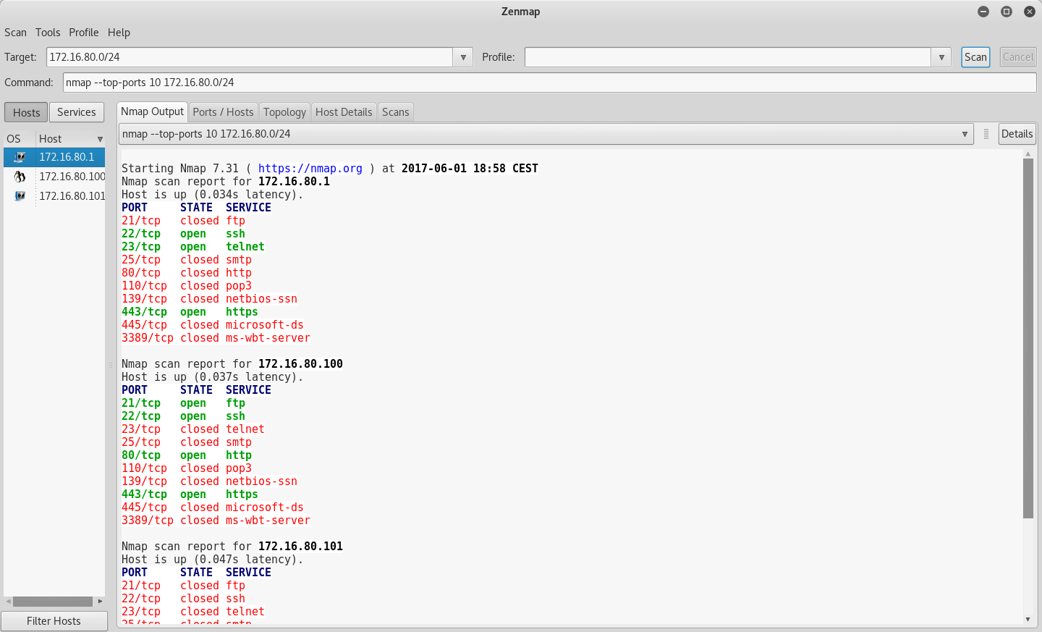Screen dimensions: 1042x632
Task: Select host 172.16.80.100 in list
Action: pyautogui.click(x=54, y=177)
